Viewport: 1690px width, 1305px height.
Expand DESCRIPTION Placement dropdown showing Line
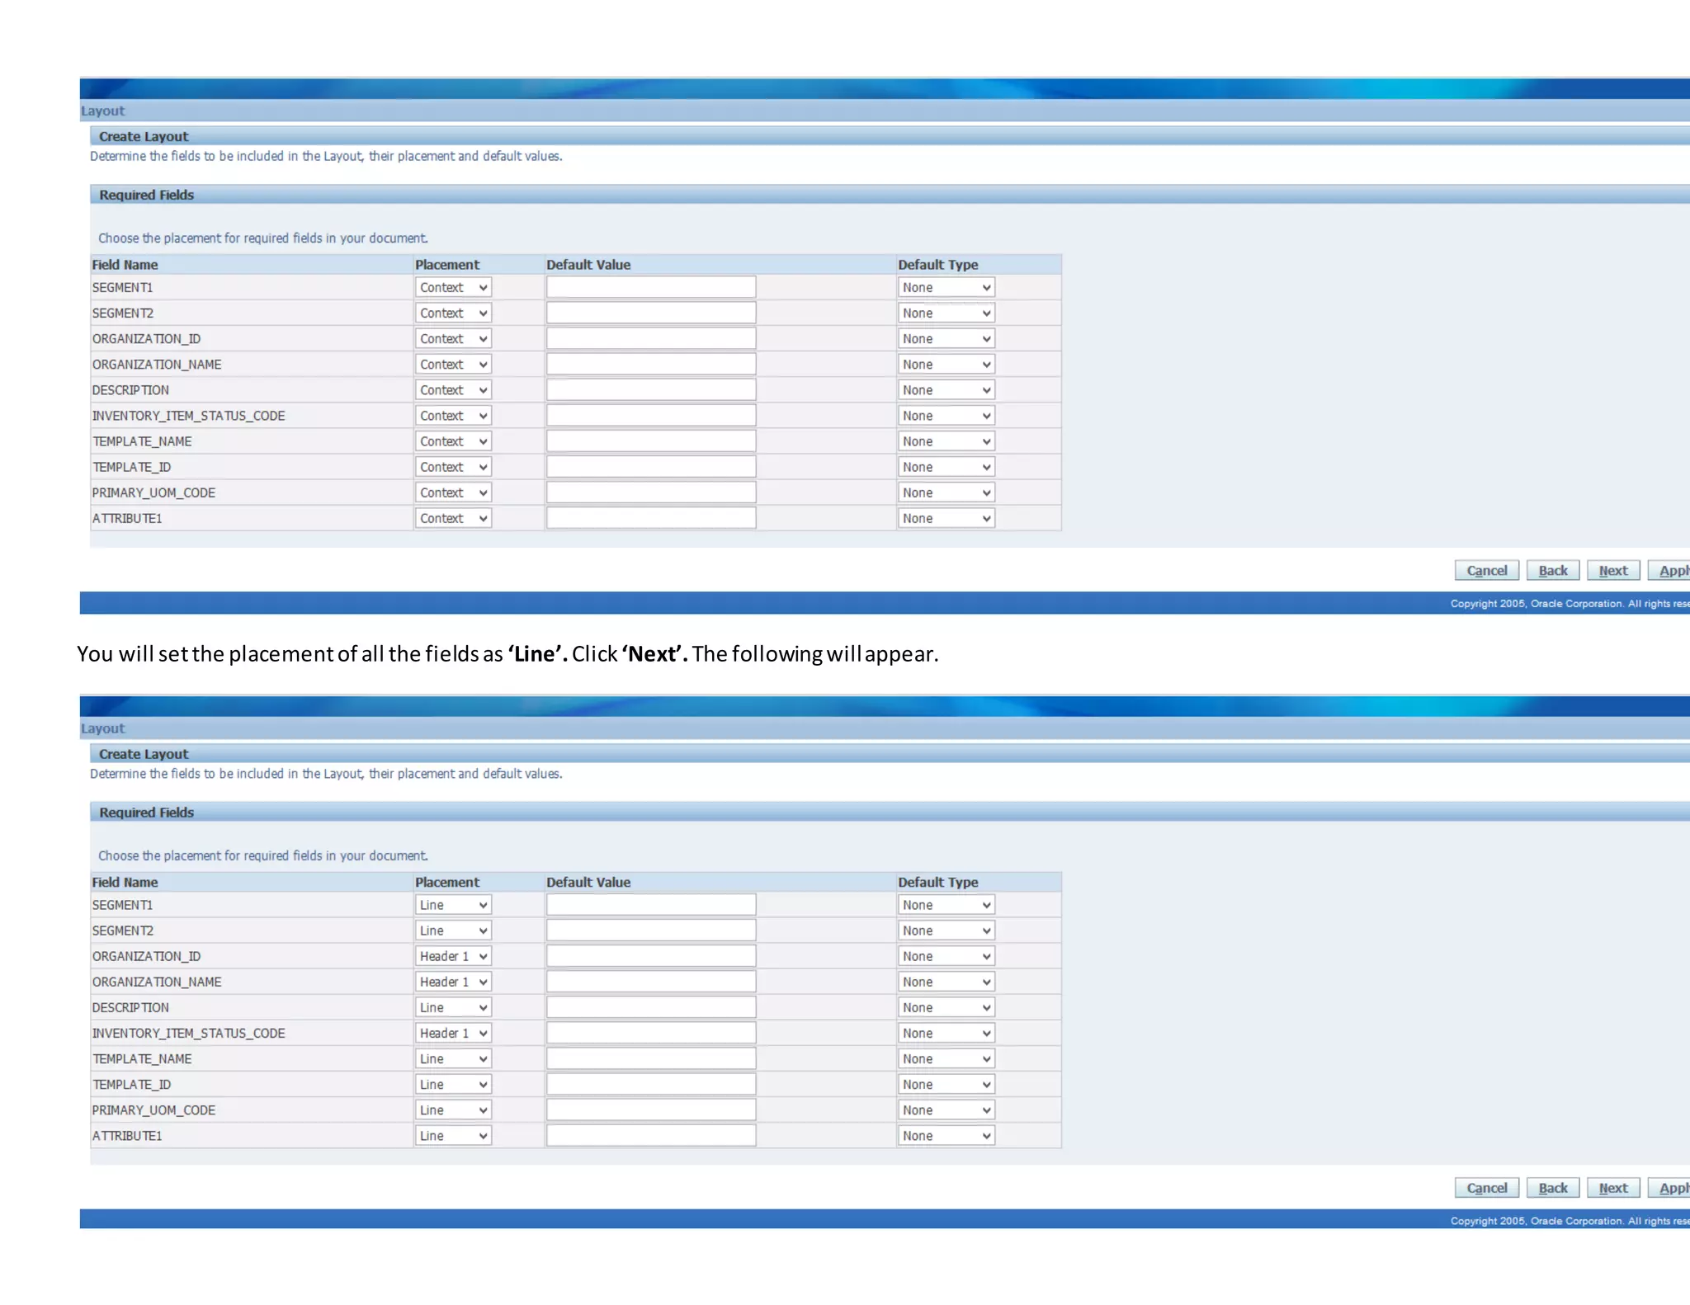(x=453, y=1007)
